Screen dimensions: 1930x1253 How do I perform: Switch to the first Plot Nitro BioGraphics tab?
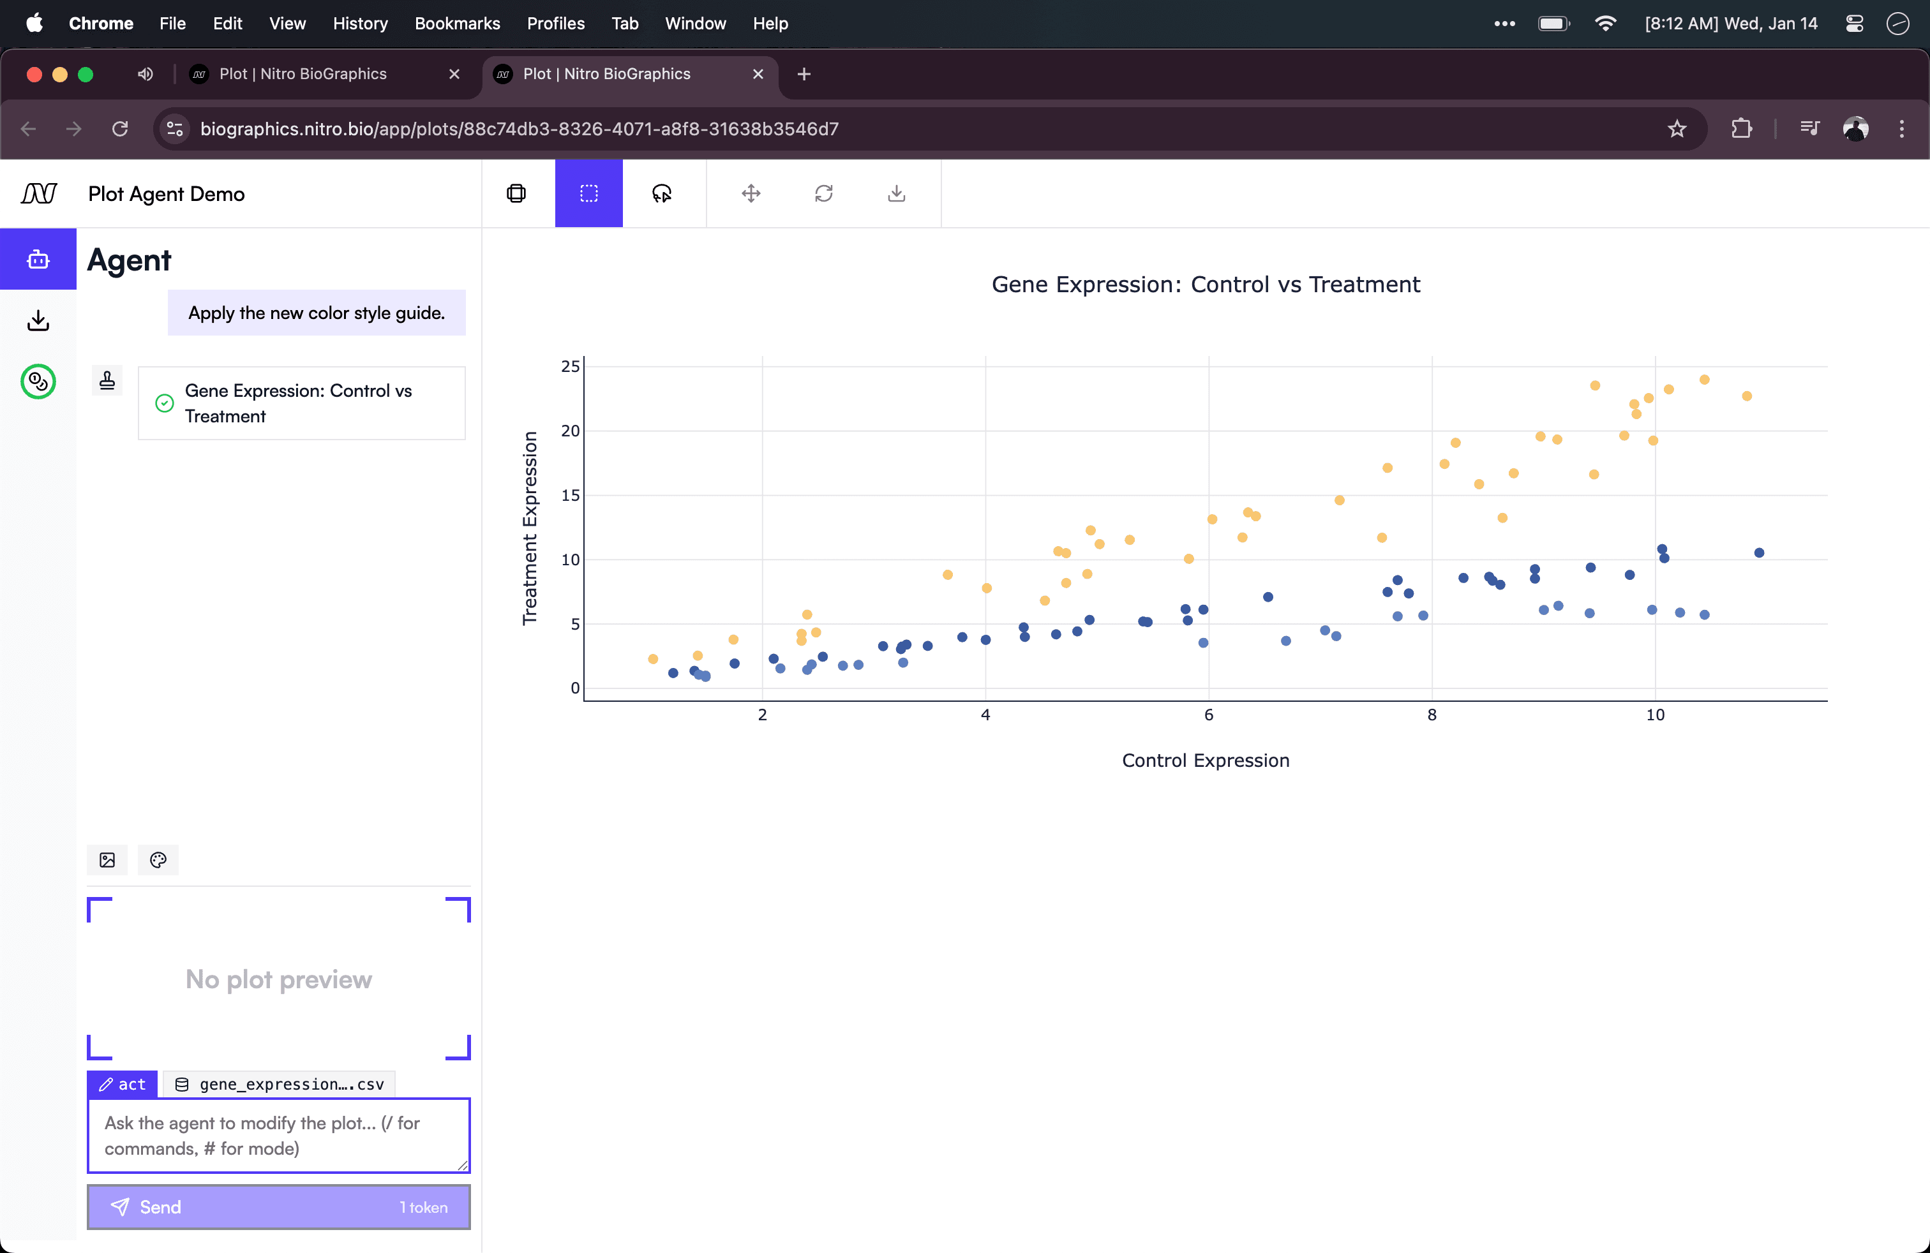(303, 74)
